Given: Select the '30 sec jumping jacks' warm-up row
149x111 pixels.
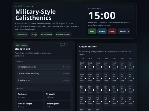Looking at the screenshot, I should (x=44, y=67).
